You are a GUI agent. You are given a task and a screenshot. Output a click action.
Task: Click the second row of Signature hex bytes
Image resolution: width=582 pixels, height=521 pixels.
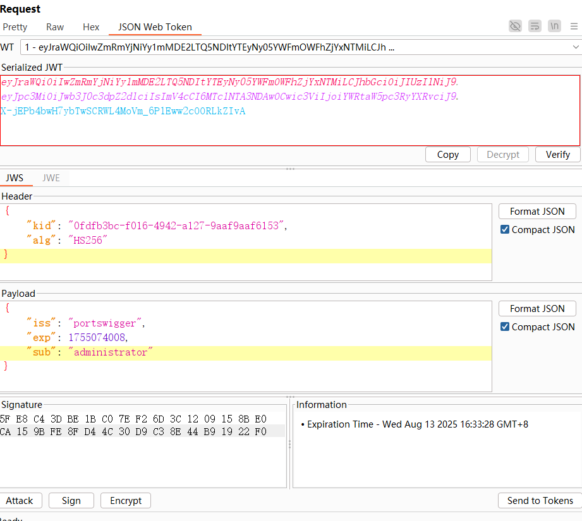[133, 431]
